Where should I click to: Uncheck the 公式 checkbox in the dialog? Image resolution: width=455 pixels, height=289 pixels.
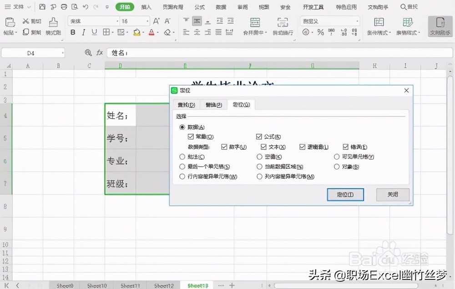tap(260, 136)
